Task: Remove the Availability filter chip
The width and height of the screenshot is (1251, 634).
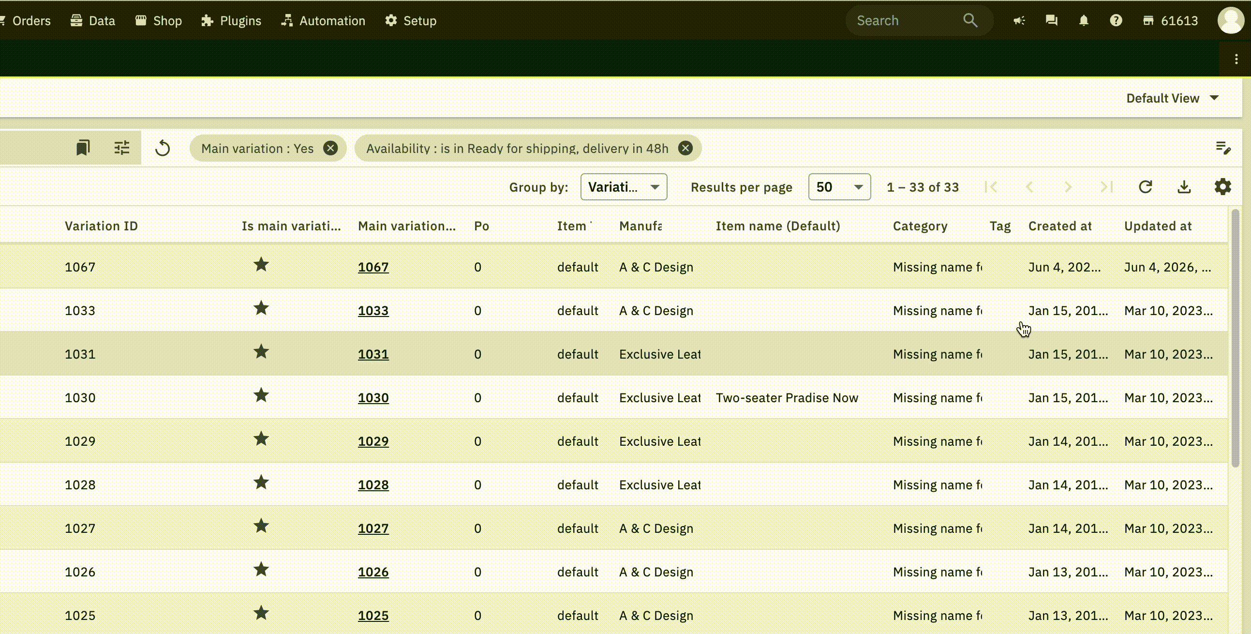Action: click(685, 148)
